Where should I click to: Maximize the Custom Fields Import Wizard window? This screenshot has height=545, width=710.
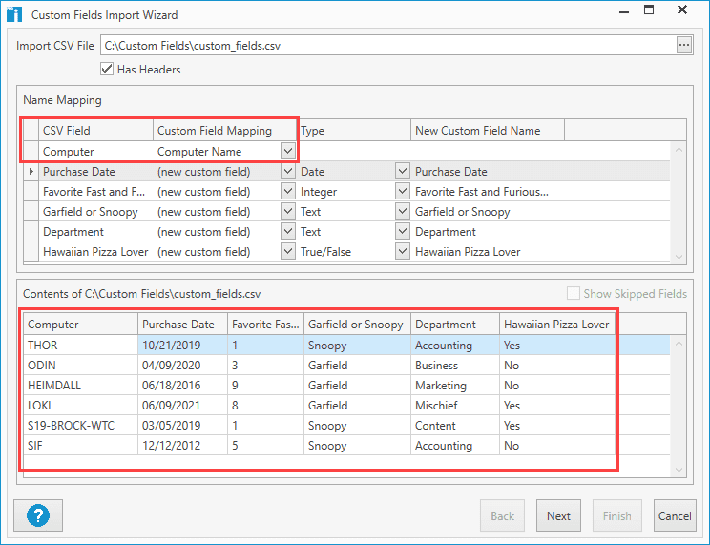point(649,10)
